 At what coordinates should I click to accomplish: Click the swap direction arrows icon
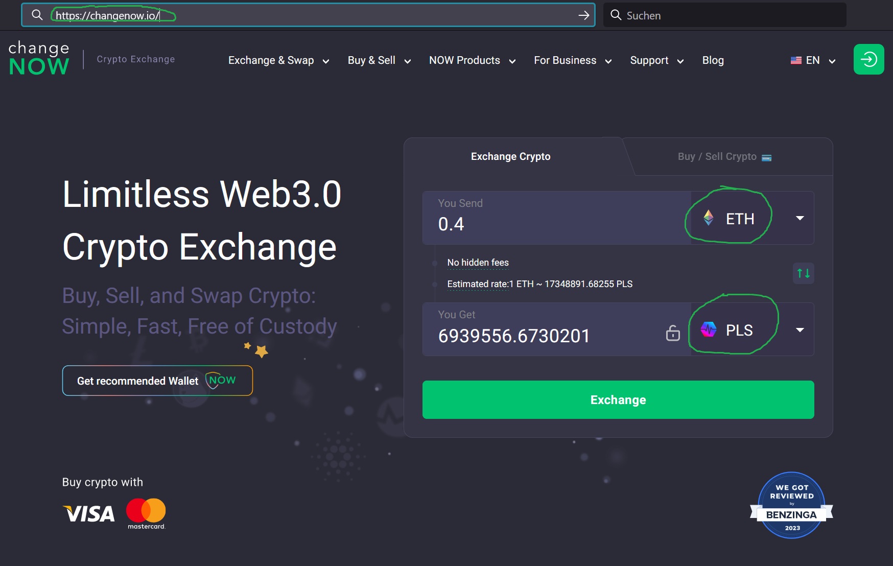point(803,273)
